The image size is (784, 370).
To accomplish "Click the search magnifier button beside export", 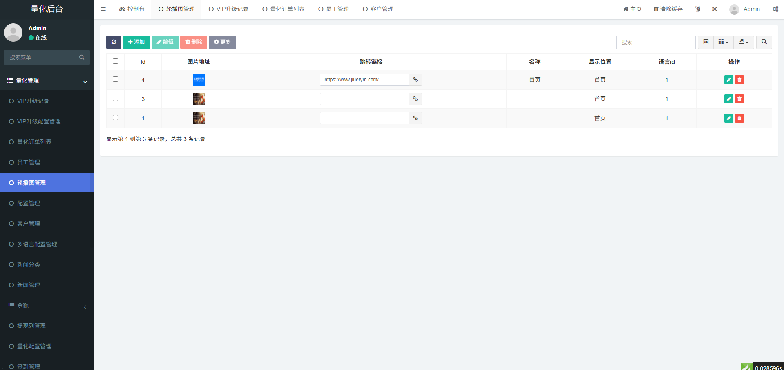I will [x=764, y=42].
